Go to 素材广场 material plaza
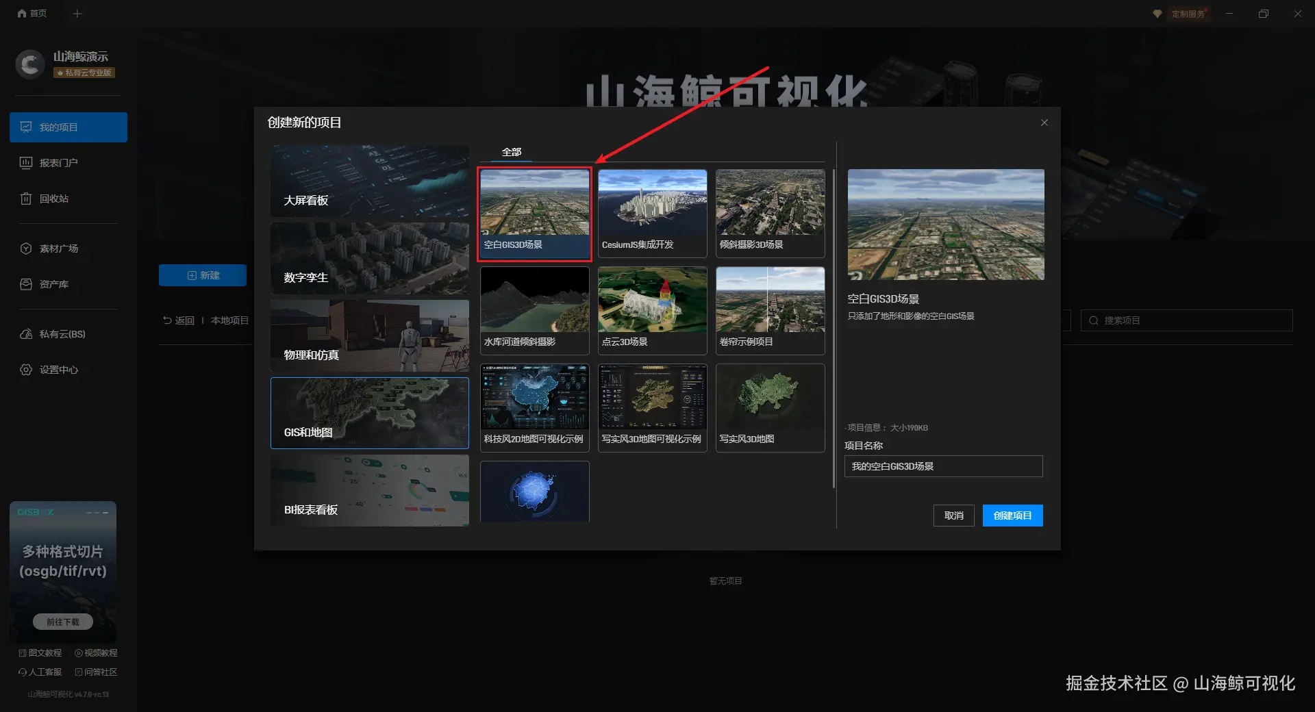The height and width of the screenshot is (712, 1315). click(x=68, y=249)
